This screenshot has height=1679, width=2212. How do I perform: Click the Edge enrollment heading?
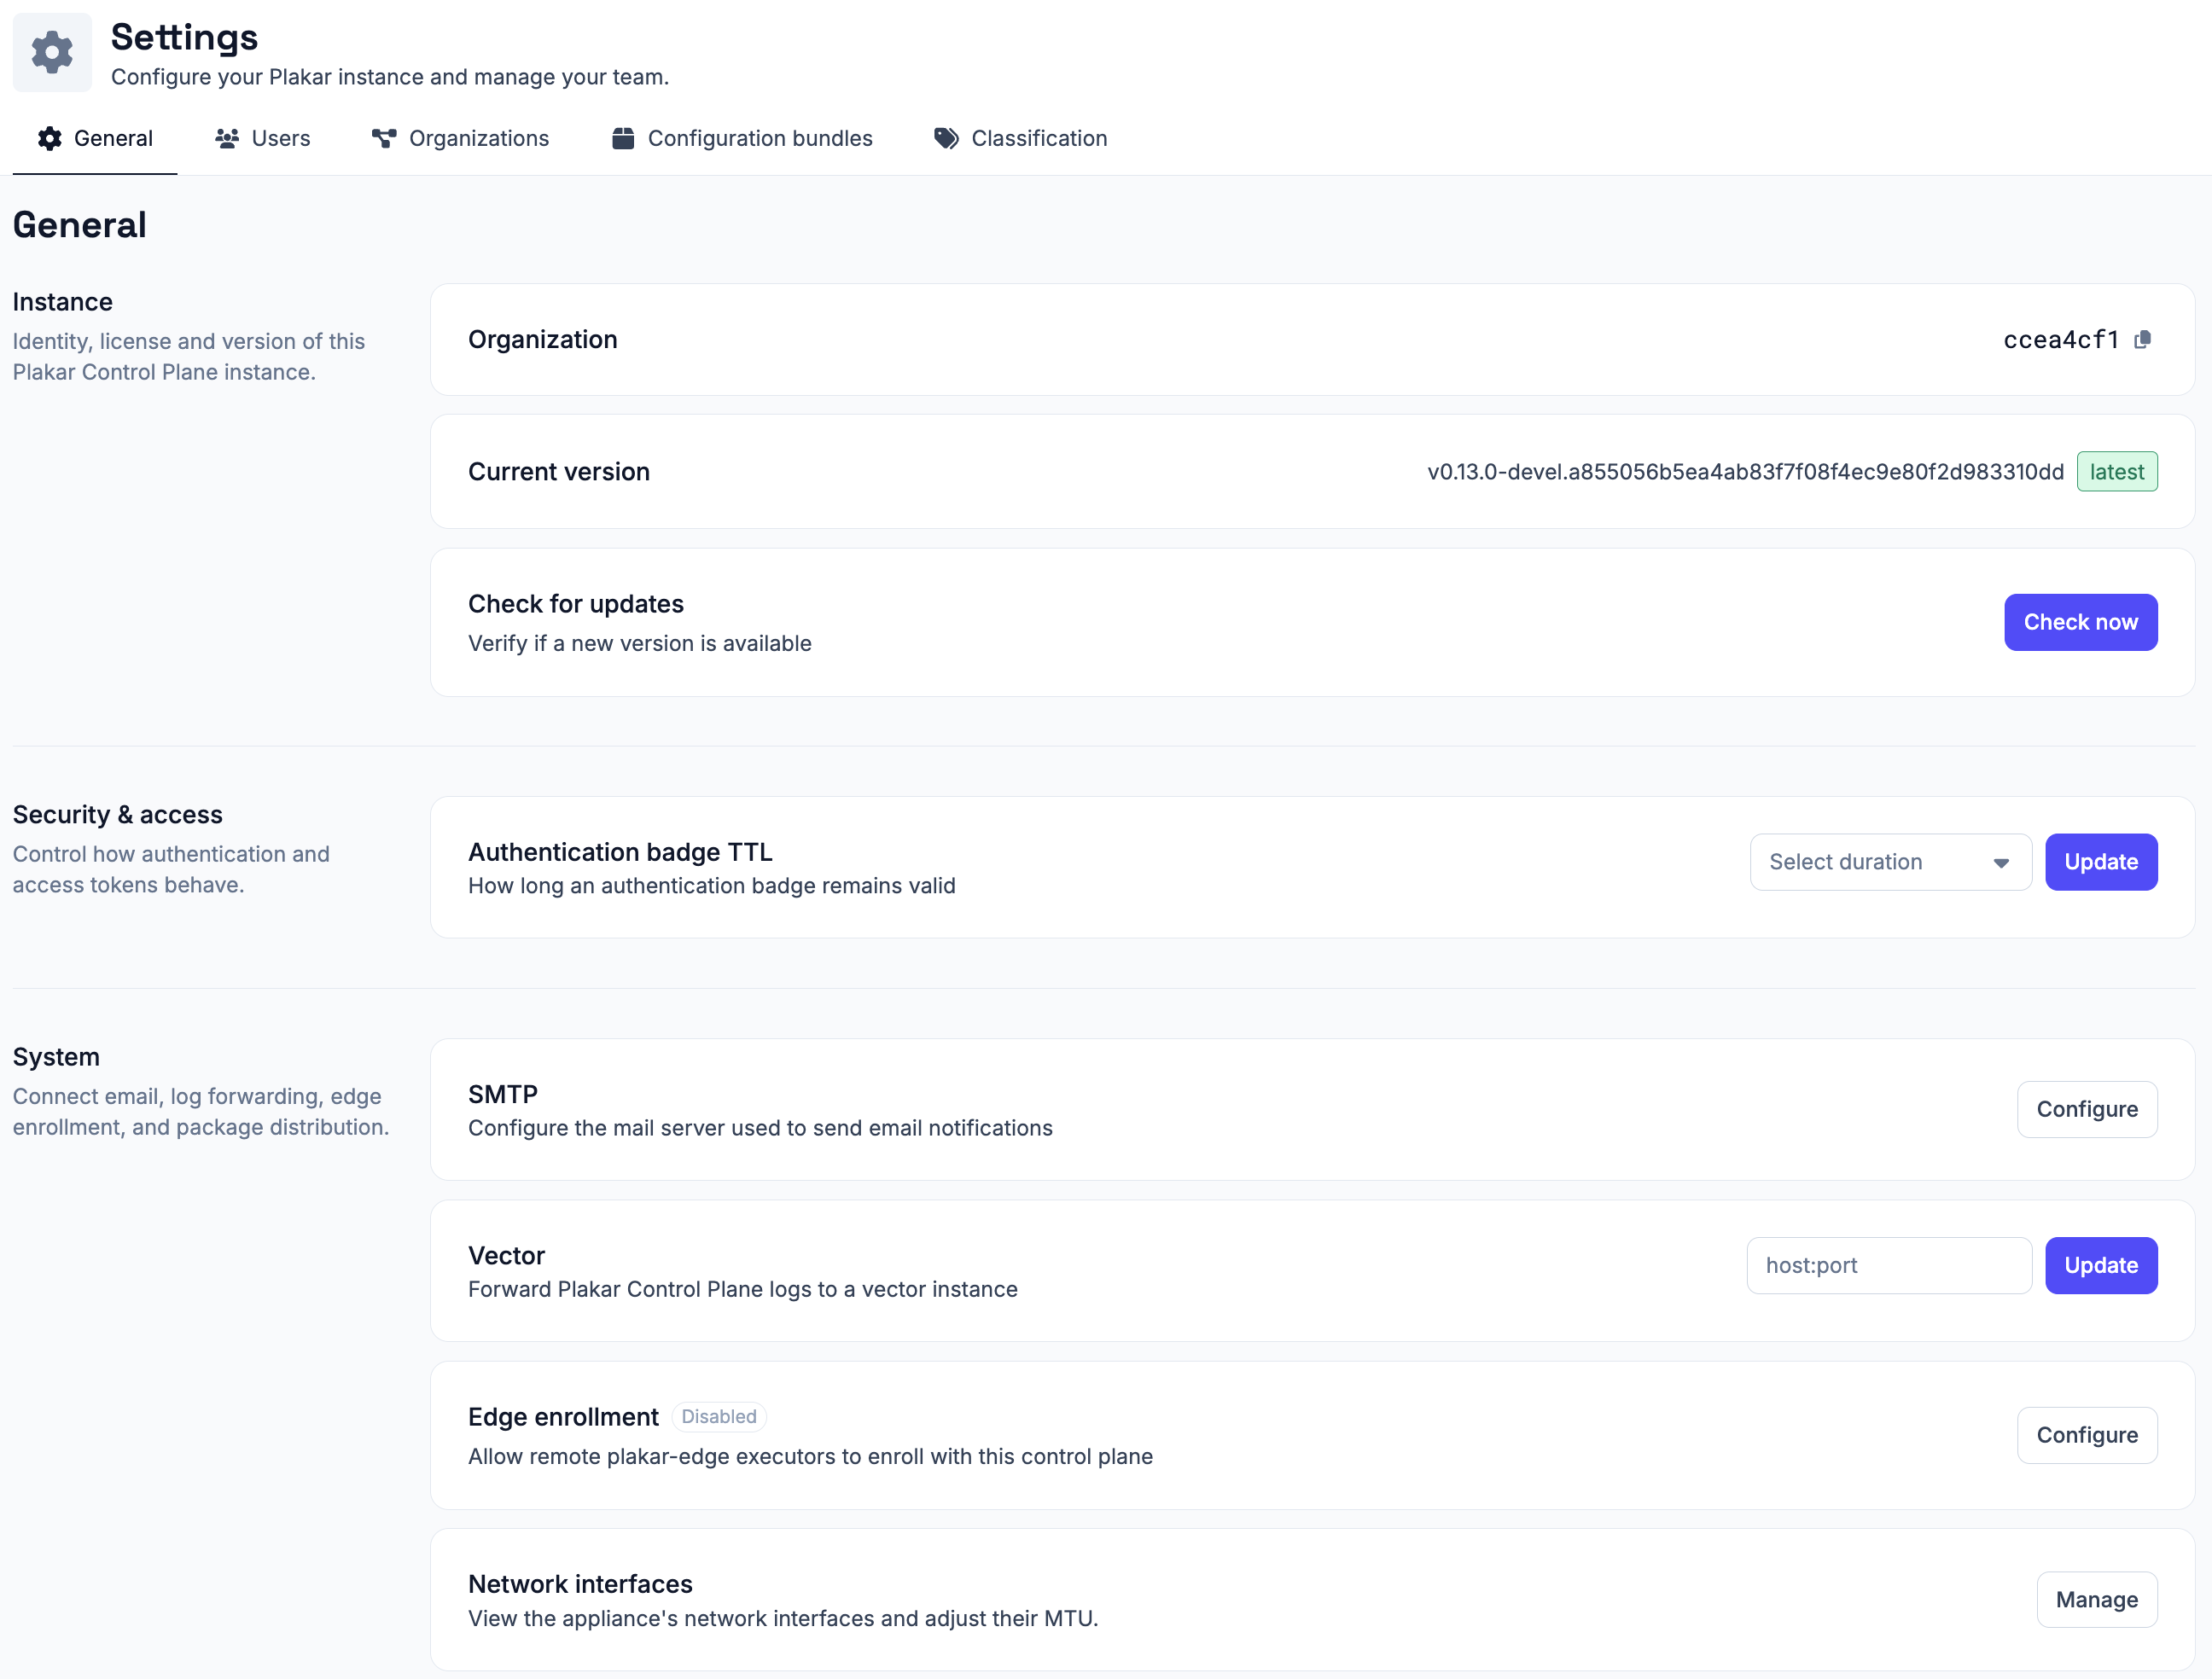563,1417
